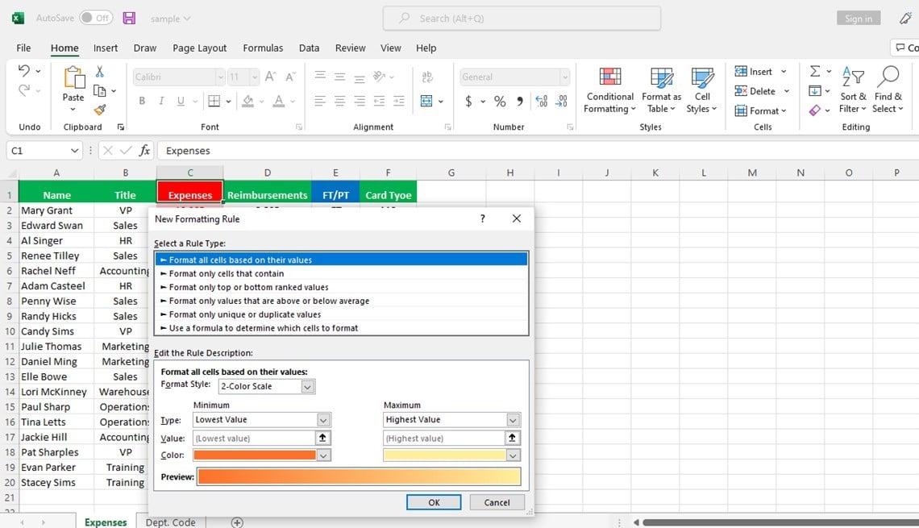
Task: Expand the Number Format dropdown
Action: (x=564, y=77)
